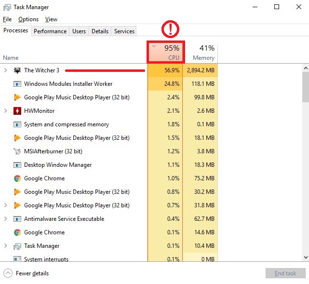The height and width of the screenshot is (284, 309).
Task: Click the MSIAfterburner jet icon
Action: click(17, 151)
